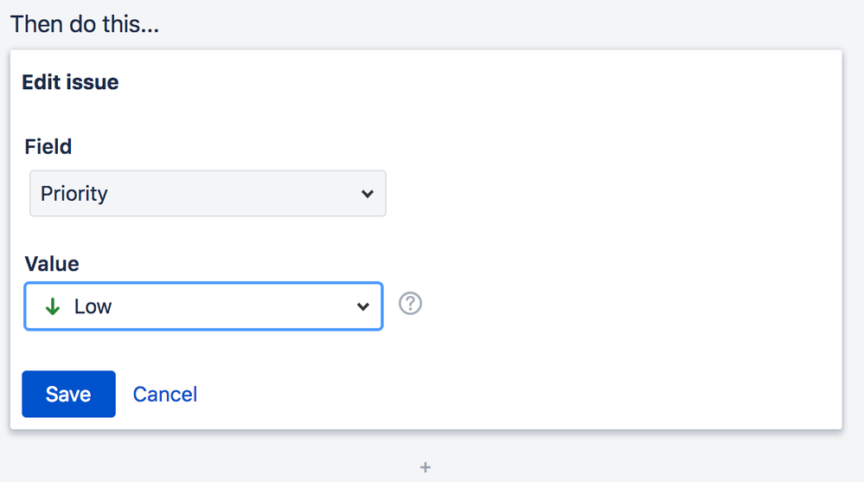Add a new action with the plus sign
The width and height of the screenshot is (864, 482).
(x=425, y=467)
